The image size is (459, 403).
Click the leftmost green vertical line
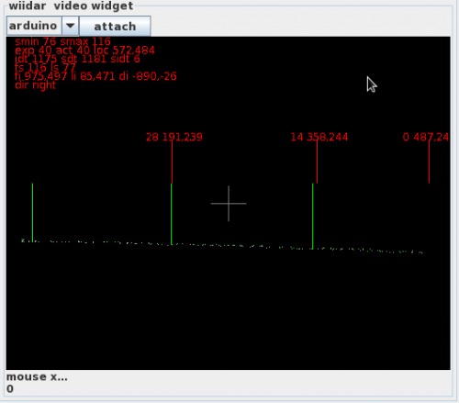32,213
